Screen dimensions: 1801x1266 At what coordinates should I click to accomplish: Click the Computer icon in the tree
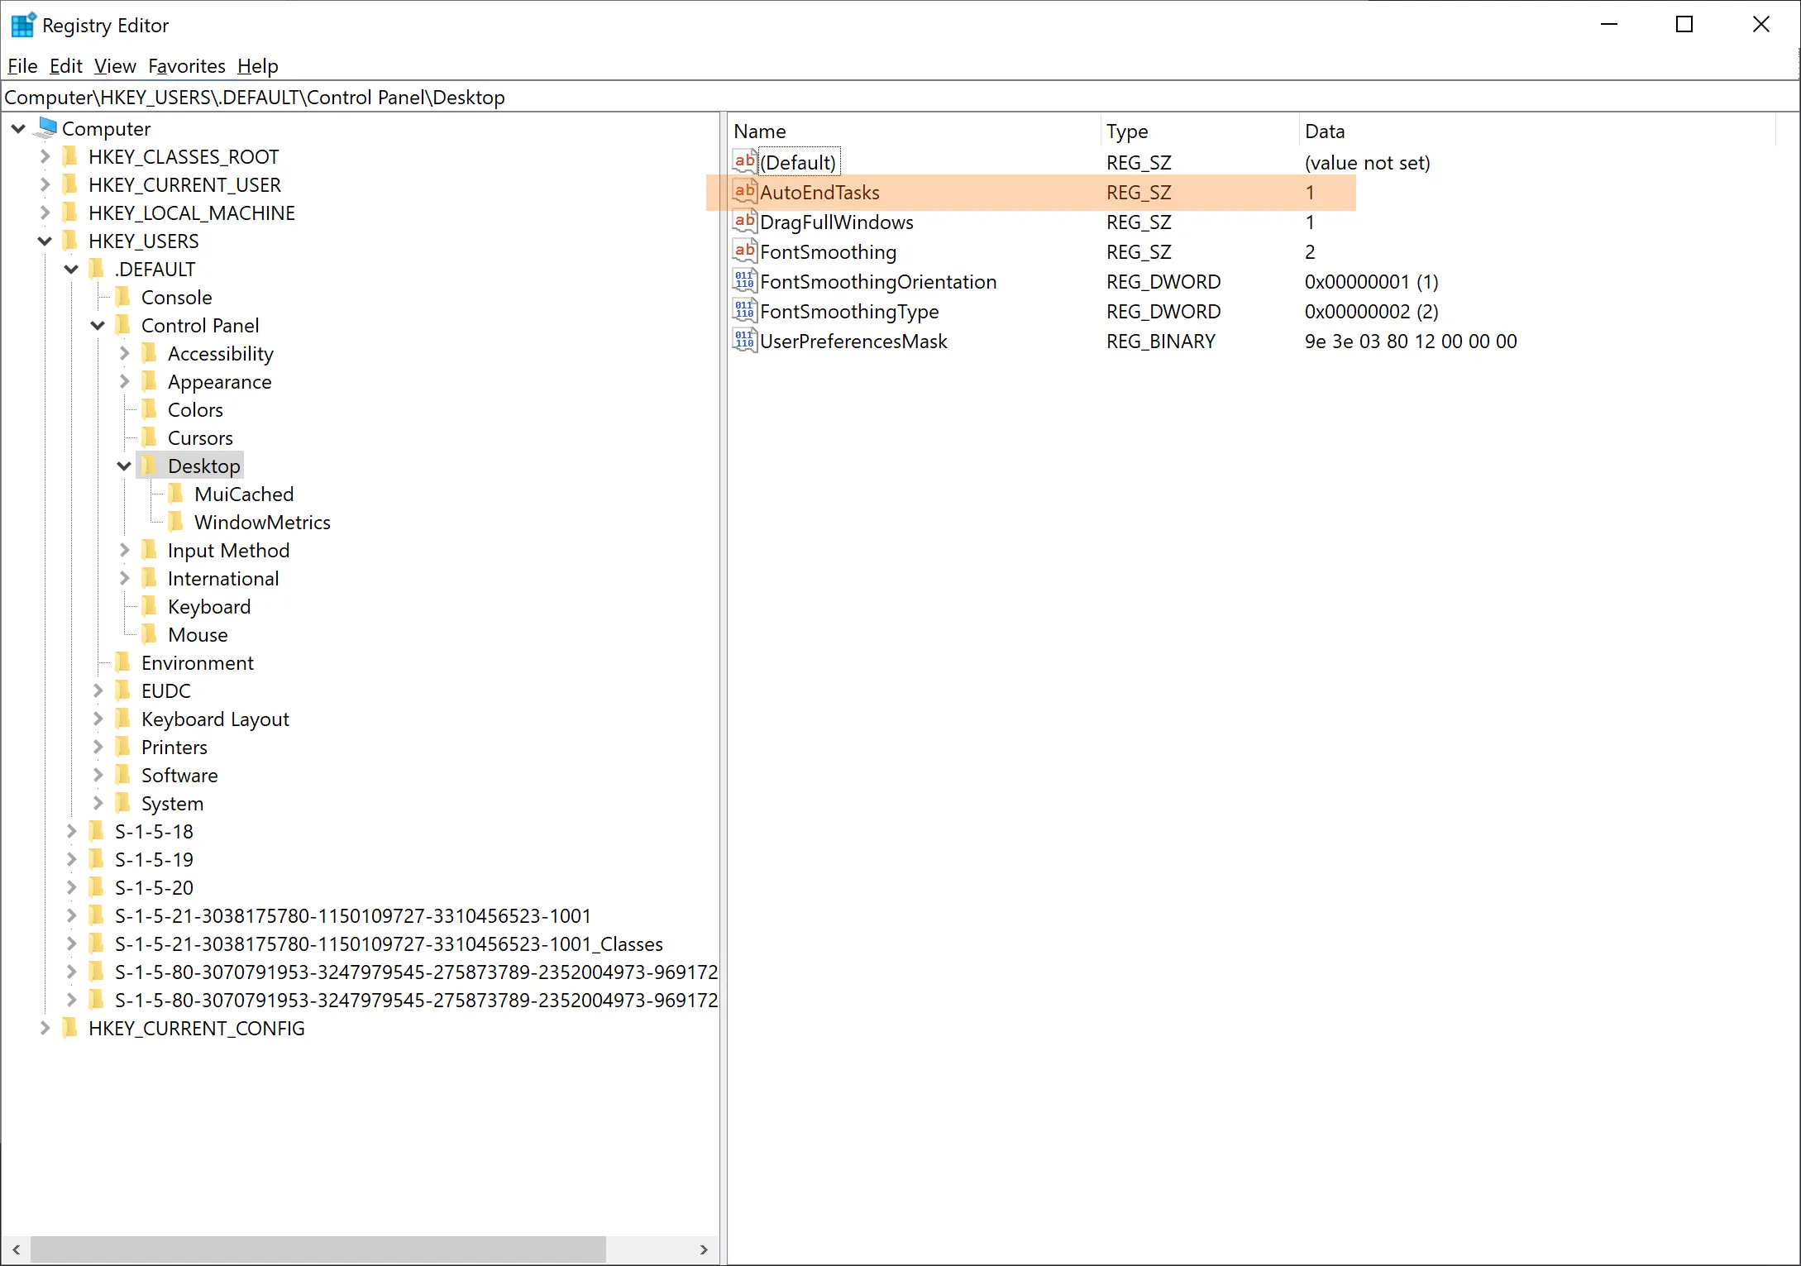click(x=47, y=128)
